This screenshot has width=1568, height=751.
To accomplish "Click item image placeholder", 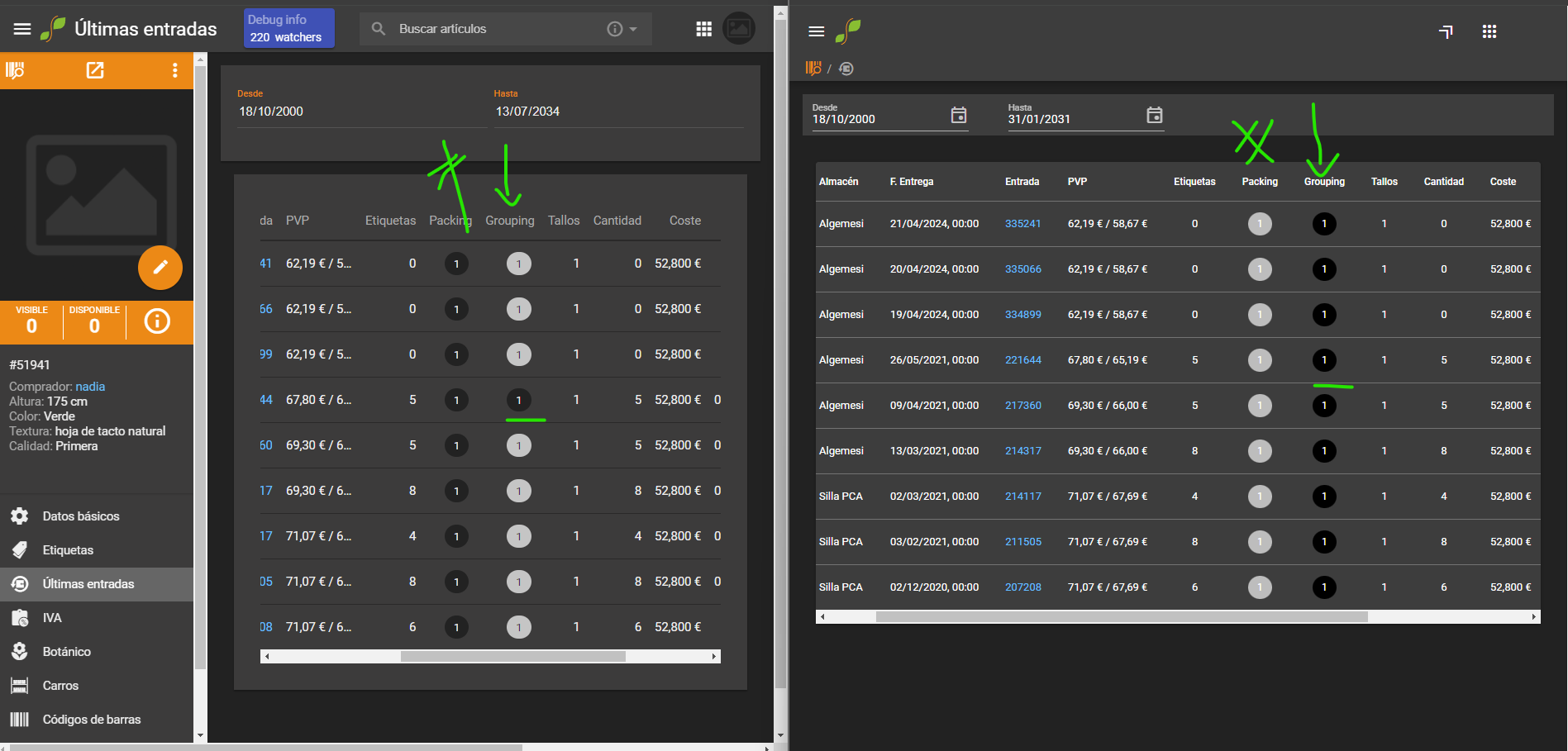I will tap(102, 195).
